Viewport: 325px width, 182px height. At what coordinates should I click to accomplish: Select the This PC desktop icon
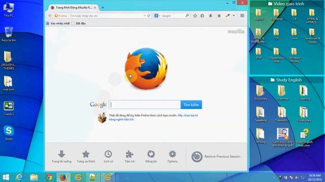[x=9, y=10]
